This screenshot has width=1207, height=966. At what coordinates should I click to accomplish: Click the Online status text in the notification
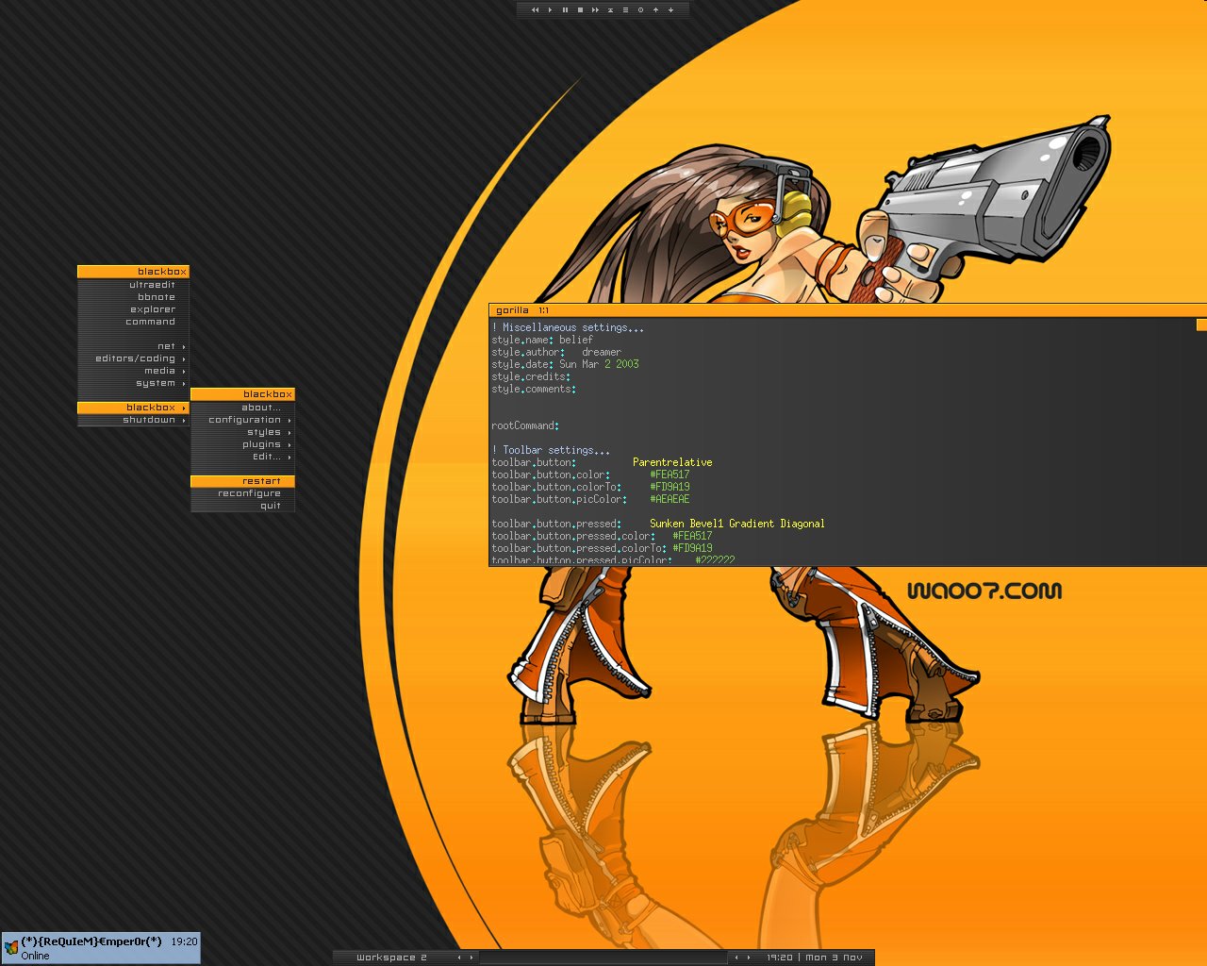click(x=35, y=956)
